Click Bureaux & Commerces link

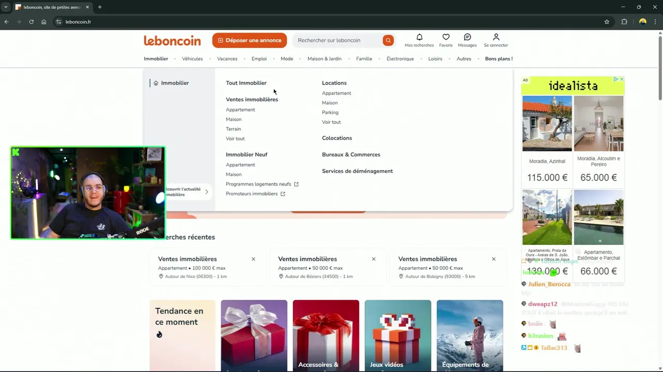(351, 154)
